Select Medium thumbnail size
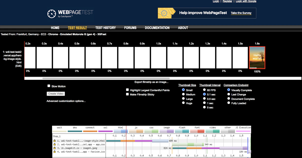 pos(183,94)
